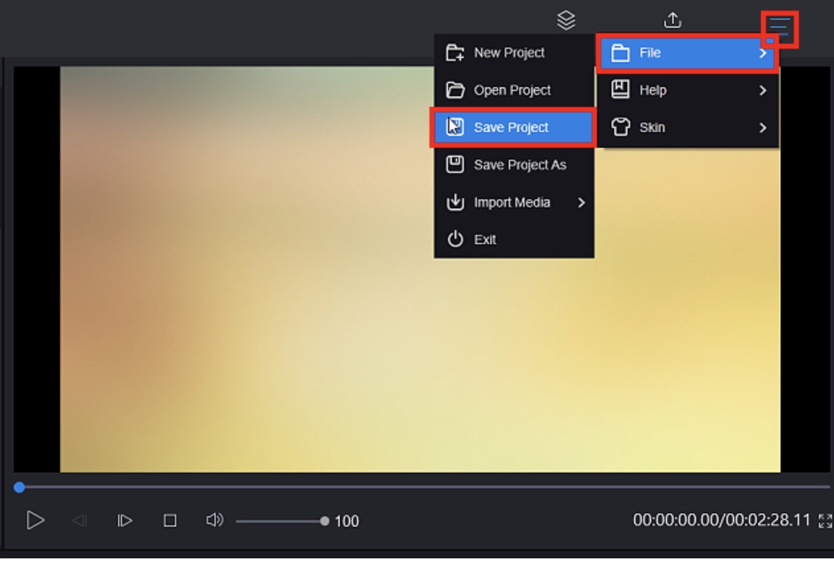This screenshot has width=834, height=561.
Task: Mute the preview volume speaker
Action: tap(214, 520)
